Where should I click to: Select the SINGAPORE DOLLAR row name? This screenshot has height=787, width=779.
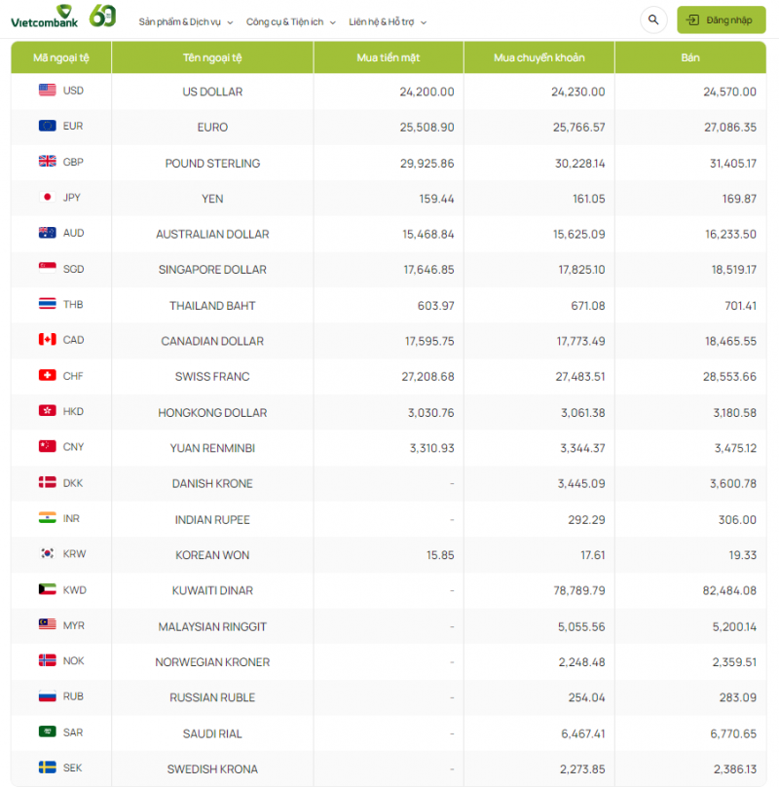click(212, 270)
